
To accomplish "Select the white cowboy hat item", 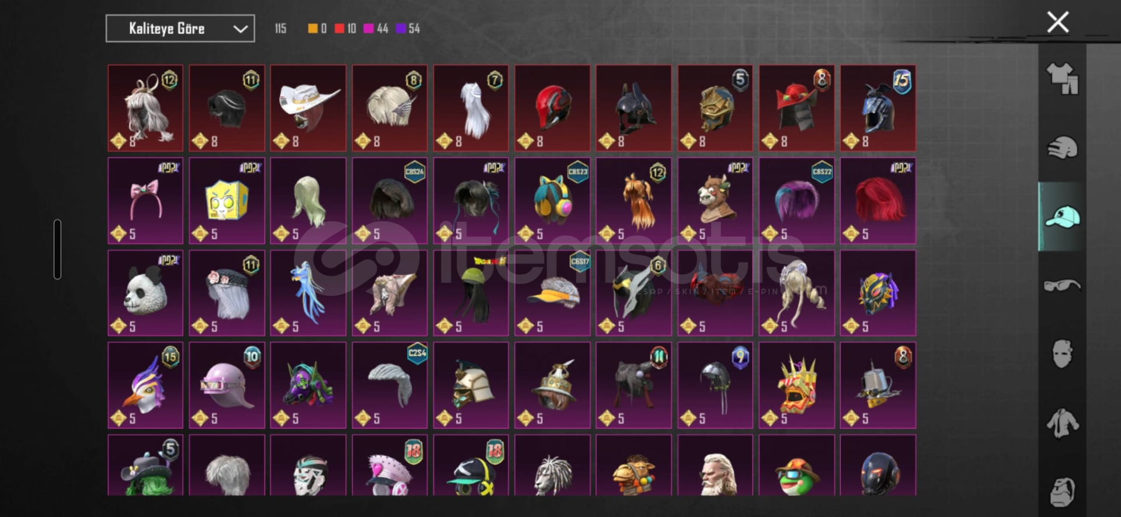I will (308, 108).
